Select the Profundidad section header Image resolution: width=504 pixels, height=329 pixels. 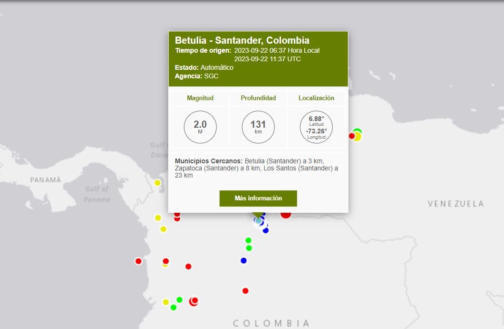pos(258,98)
